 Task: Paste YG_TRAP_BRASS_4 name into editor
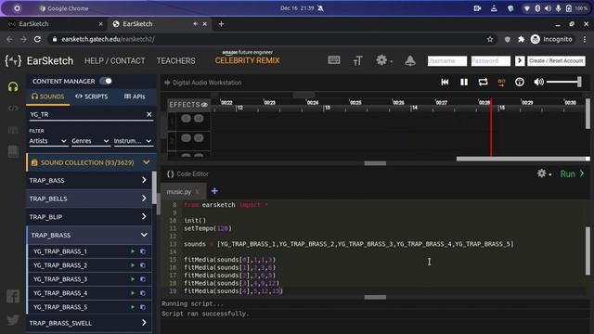(143, 293)
